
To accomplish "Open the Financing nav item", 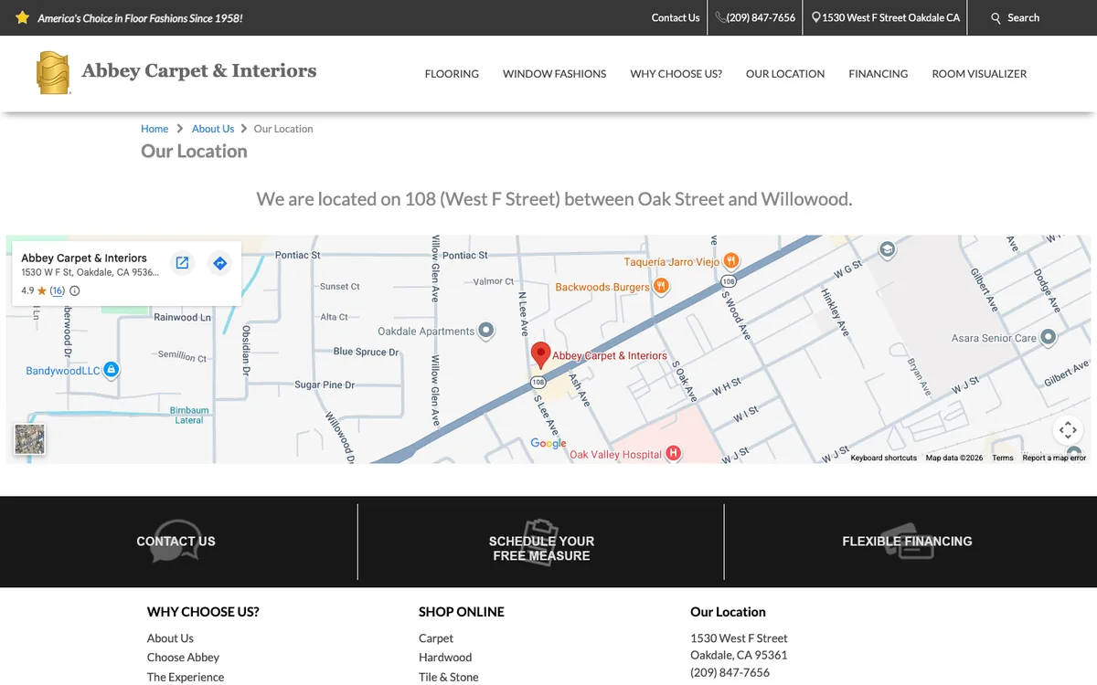I will click(878, 74).
